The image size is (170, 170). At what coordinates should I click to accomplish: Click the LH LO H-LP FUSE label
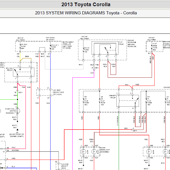coord(103,101)
